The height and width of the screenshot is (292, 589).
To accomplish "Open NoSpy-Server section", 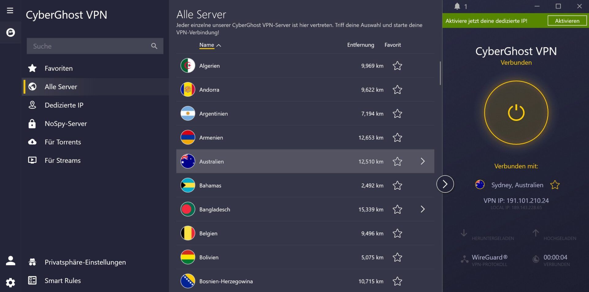I will coord(96,124).
